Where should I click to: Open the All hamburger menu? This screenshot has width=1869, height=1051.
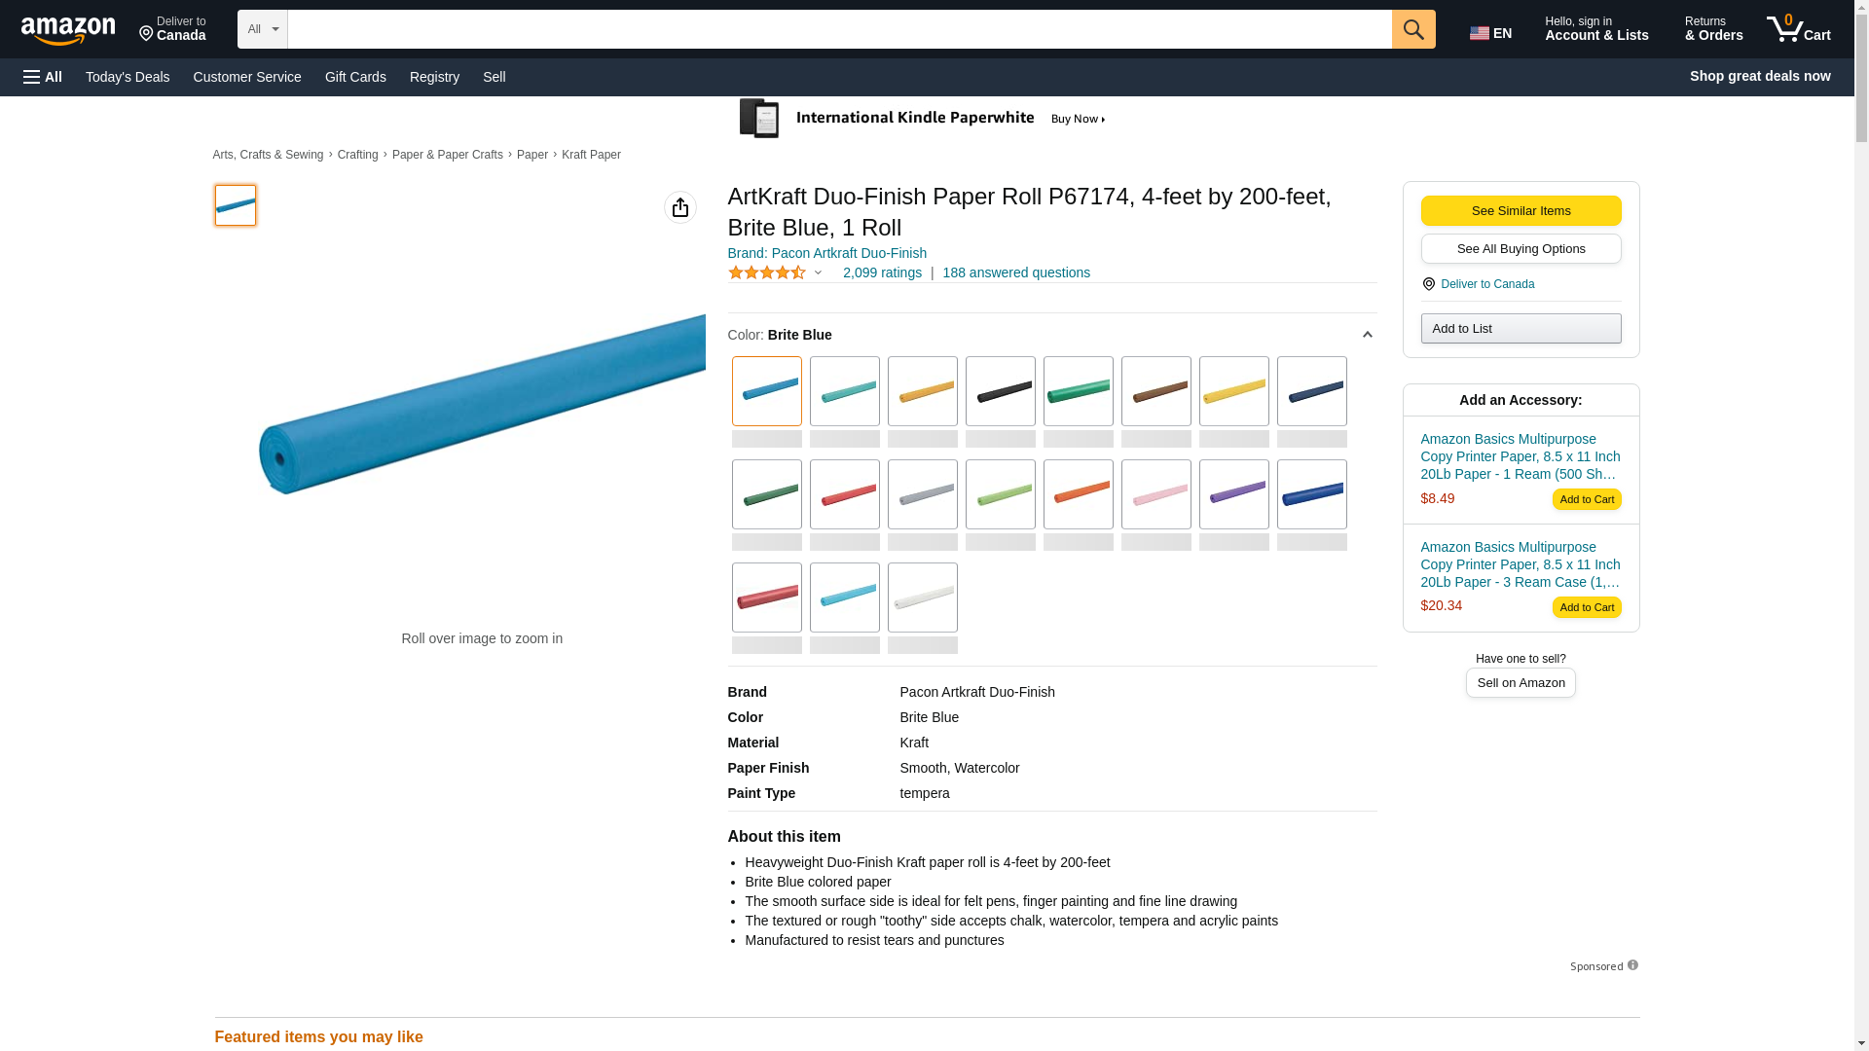43,77
